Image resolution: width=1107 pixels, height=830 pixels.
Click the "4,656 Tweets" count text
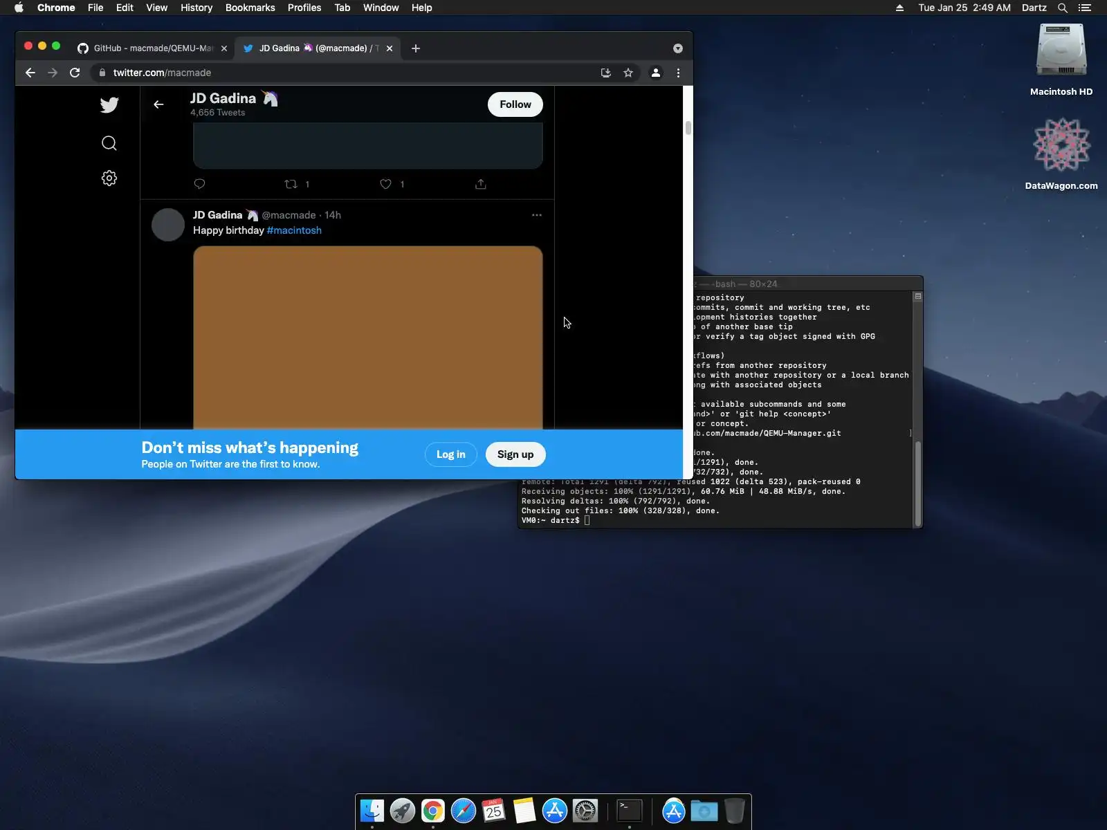(218, 113)
